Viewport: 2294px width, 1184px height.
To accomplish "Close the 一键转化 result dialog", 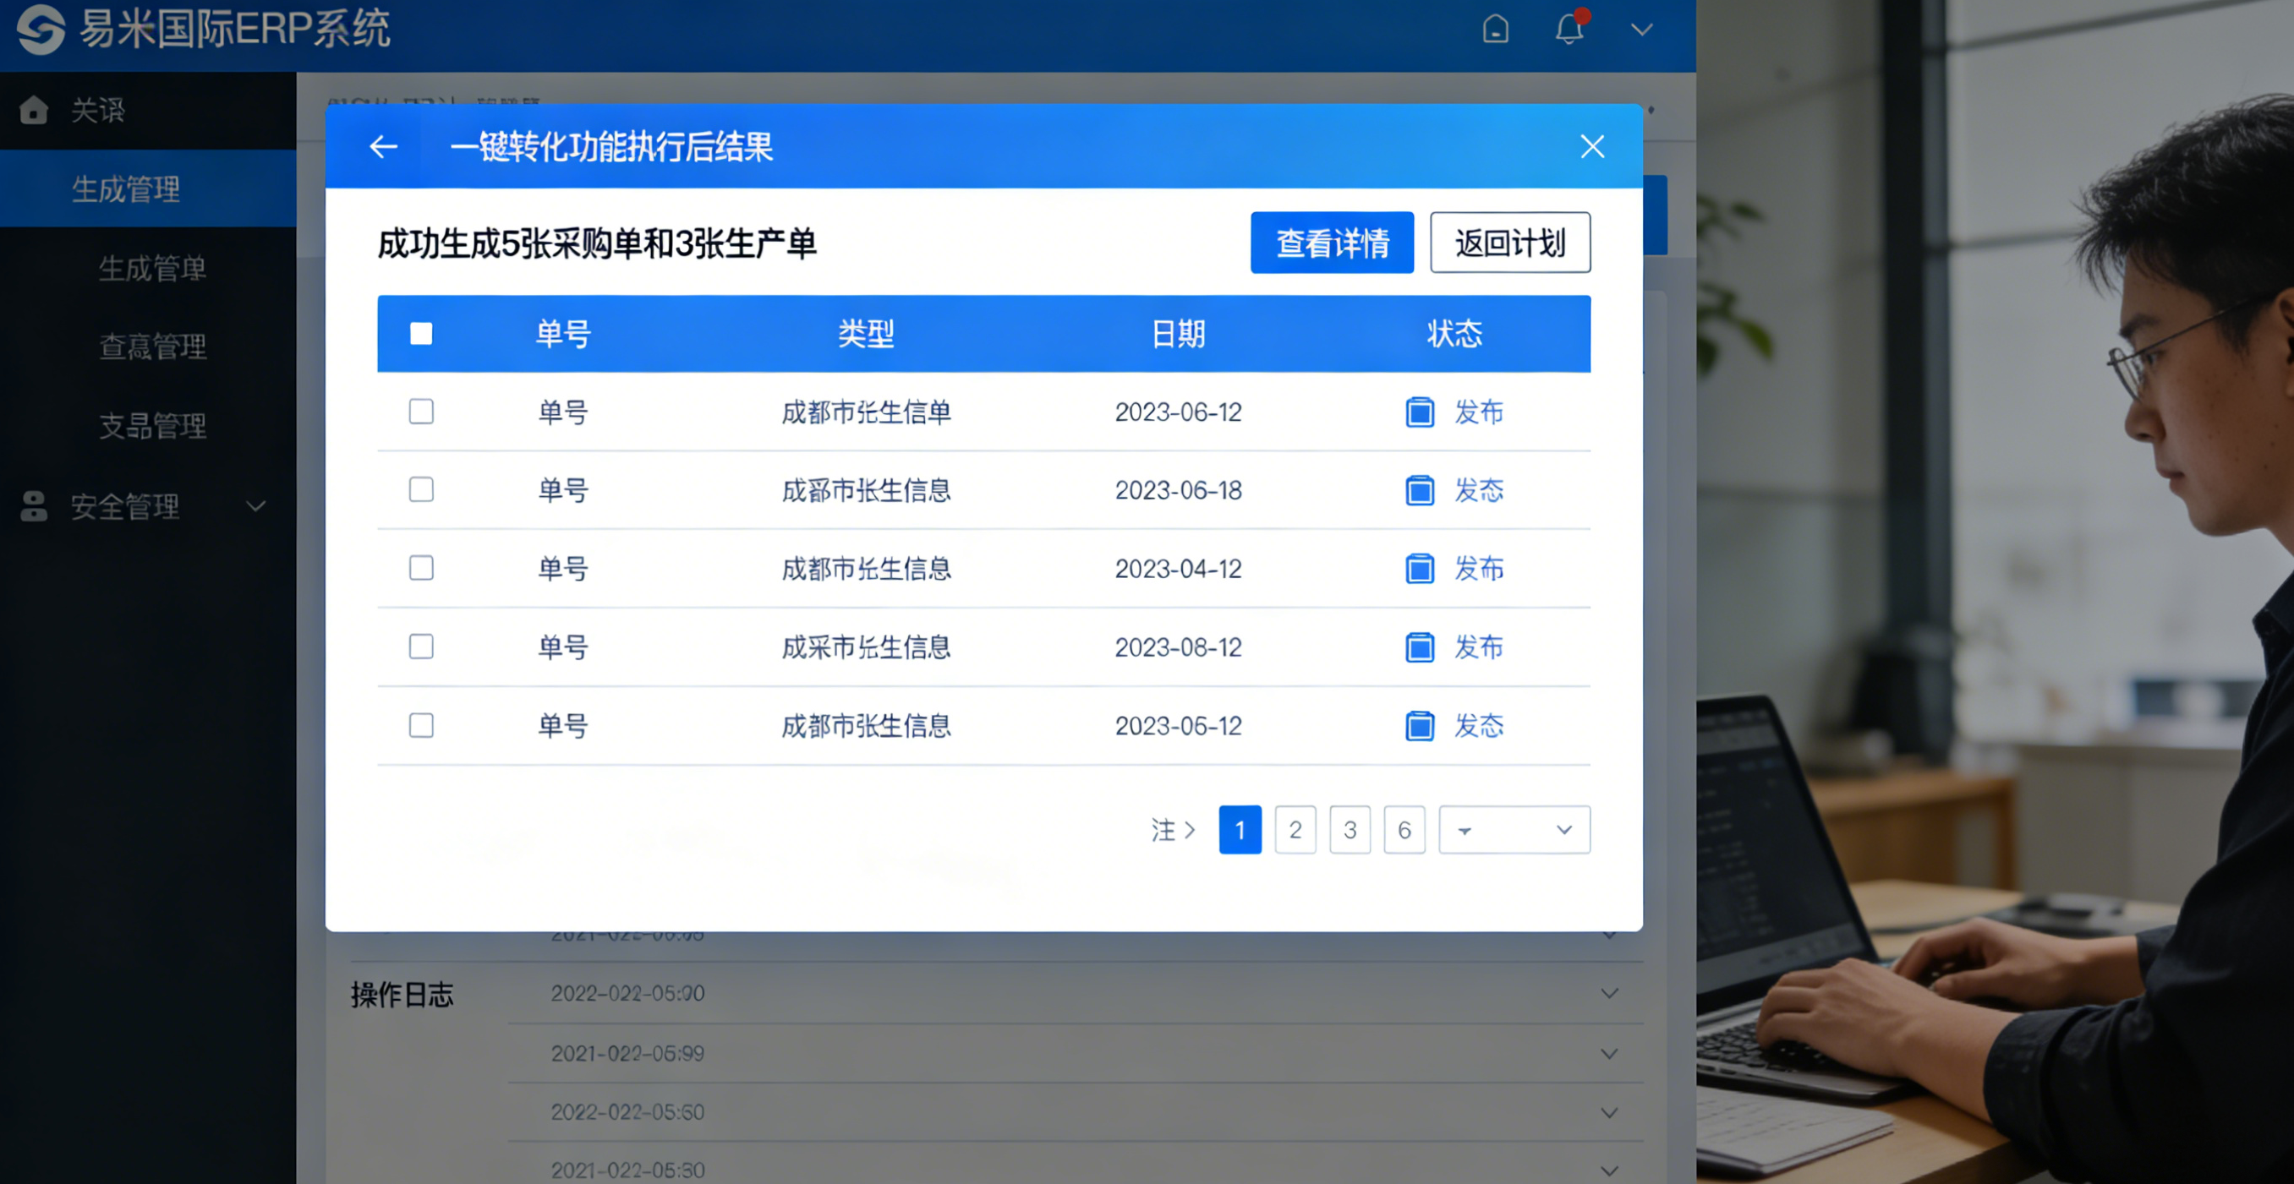I will [x=1592, y=147].
